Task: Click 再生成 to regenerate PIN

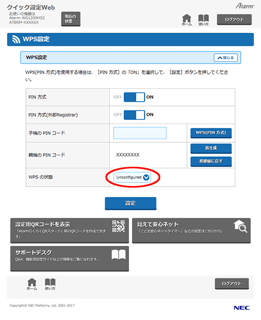Action: (x=211, y=149)
